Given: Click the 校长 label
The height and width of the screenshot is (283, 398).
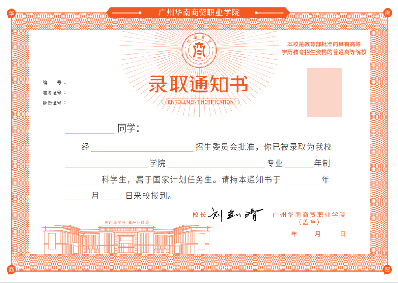Looking at the screenshot, I should (199, 215).
